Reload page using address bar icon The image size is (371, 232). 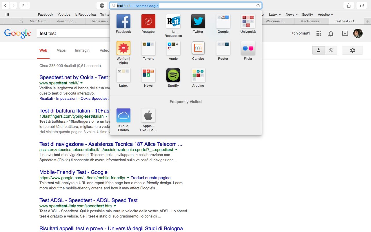click(258, 6)
